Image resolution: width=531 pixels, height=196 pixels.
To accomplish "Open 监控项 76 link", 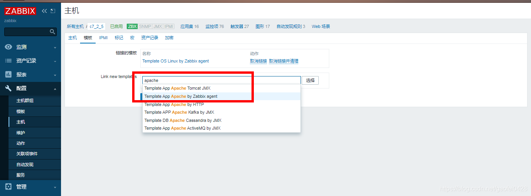I will 215,26.
